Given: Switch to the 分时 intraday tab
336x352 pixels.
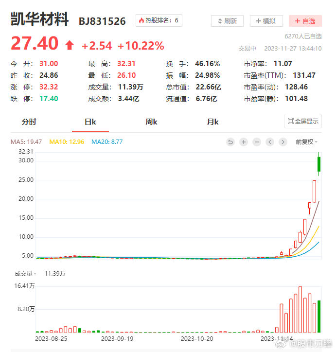Looking at the screenshot, I should (29, 122).
